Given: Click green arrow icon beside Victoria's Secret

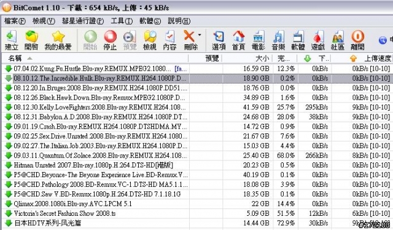Looking at the screenshot, I should coord(9,213).
